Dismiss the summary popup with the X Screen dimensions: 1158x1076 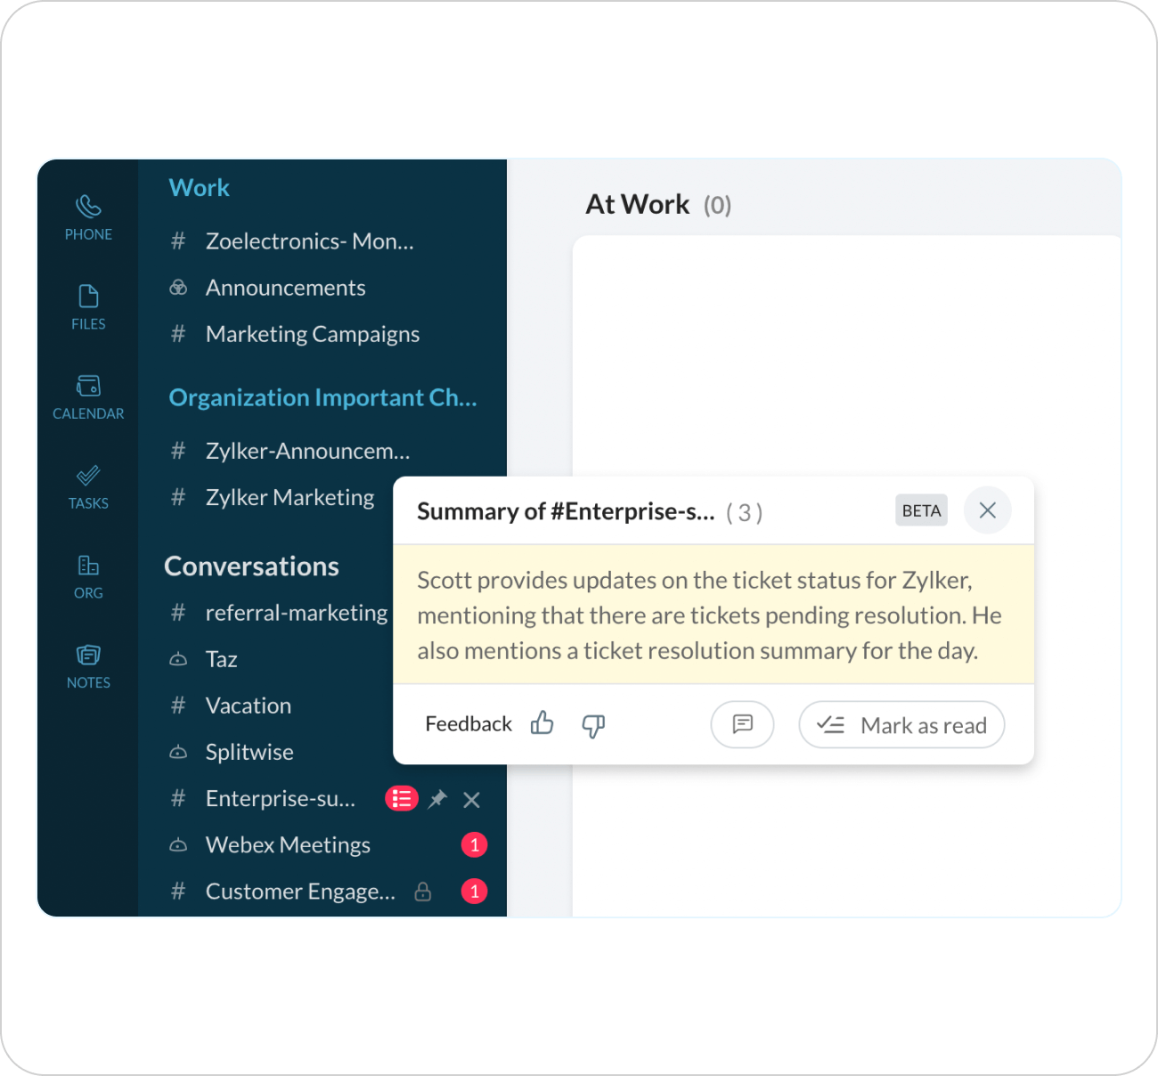tap(987, 509)
